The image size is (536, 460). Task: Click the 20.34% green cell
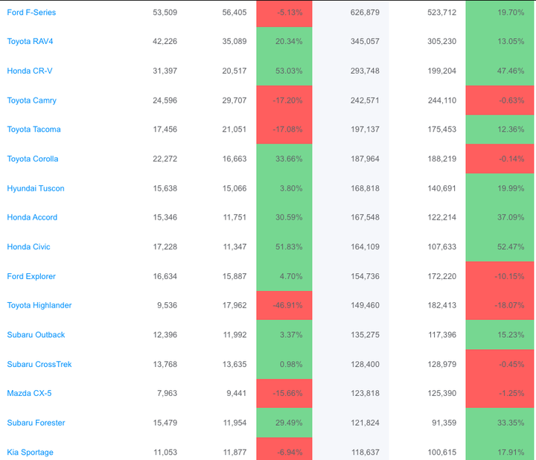tap(284, 42)
